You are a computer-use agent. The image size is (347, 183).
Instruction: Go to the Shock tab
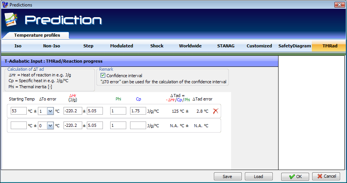pyautogui.click(x=157, y=46)
